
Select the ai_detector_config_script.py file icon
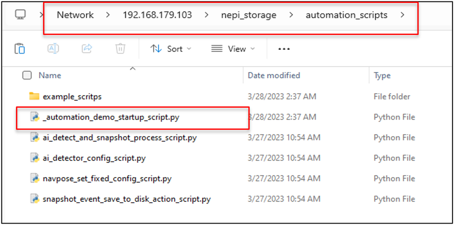(x=35, y=158)
